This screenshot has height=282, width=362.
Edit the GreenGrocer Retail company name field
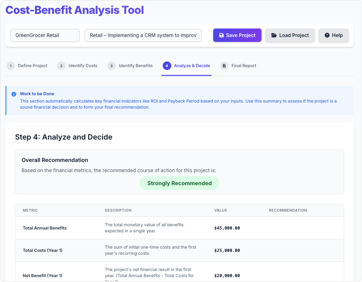[45, 35]
